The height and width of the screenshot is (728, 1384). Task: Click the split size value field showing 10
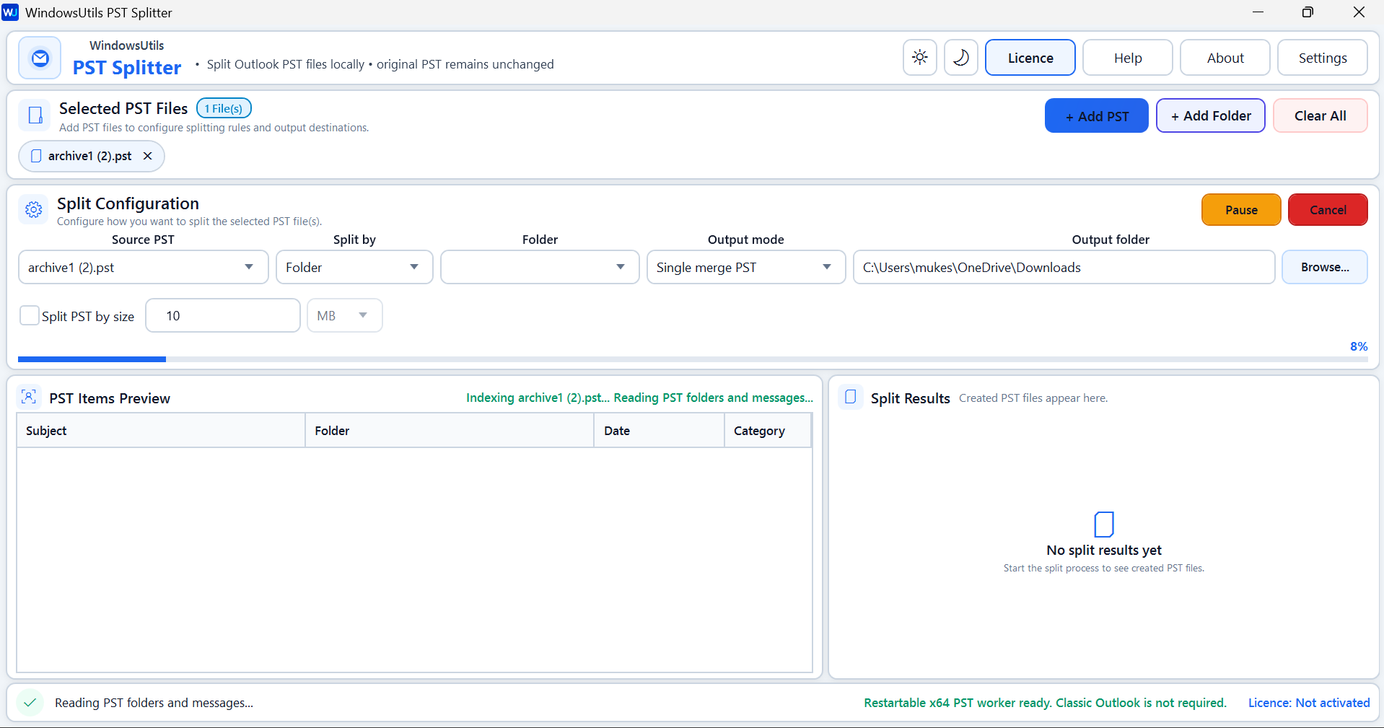[223, 315]
